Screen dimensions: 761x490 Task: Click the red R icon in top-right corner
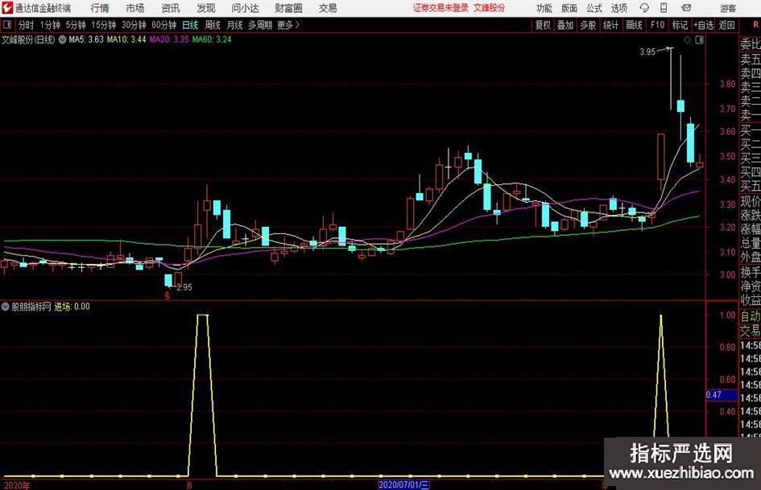(755, 25)
